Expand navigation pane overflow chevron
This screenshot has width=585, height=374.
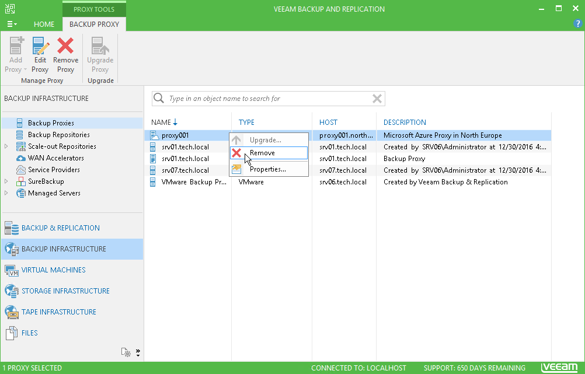[138, 352]
